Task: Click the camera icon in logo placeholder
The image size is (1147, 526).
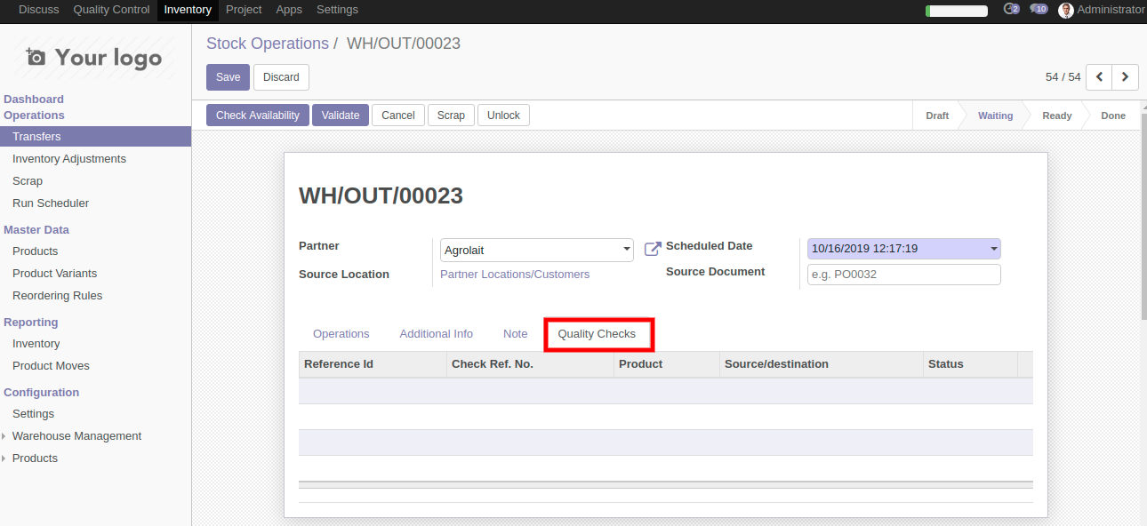Action: (36, 58)
